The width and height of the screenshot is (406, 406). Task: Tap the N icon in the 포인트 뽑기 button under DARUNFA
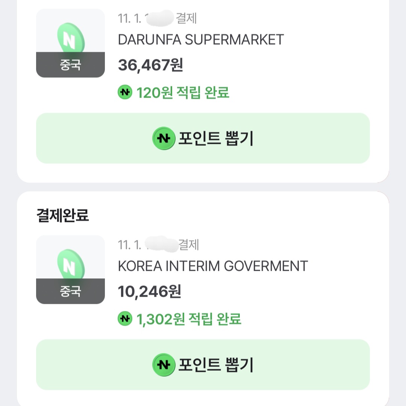coord(164,139)
